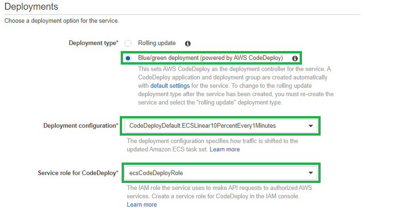The image size is (398, 215).
Task: Select the Blue/green deployment radio button
Action: [128, 58]
